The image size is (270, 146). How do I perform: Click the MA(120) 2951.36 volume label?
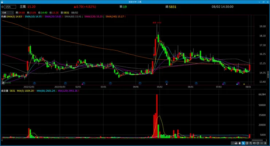click(x=68, y=91)
